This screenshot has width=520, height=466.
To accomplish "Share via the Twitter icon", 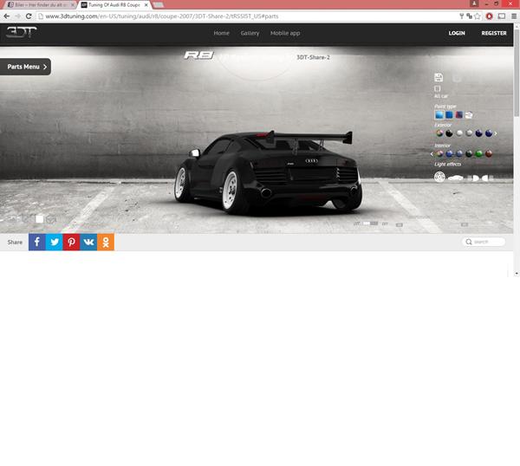I will point(54,243).
